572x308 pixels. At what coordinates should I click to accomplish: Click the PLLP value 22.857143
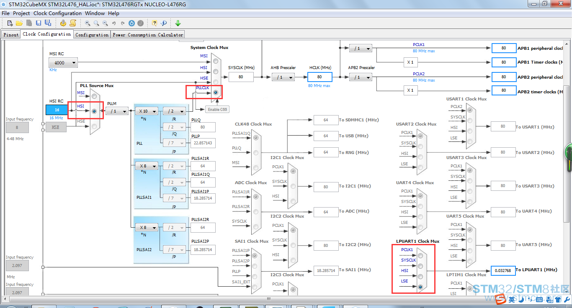(203, 143)
